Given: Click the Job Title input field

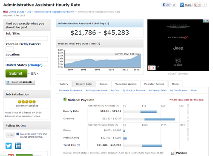Looking at the screenshot, I should [x=27, y=38].
